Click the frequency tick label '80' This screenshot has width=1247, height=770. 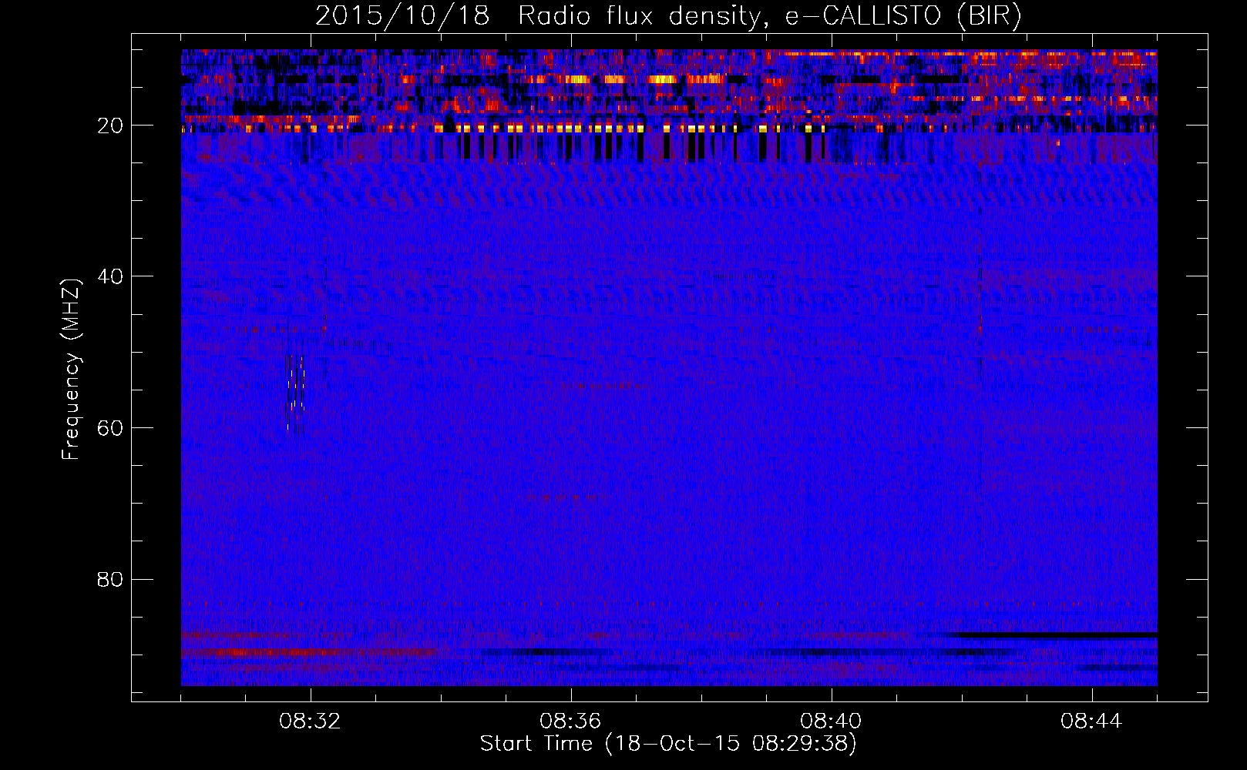point(111,579)
